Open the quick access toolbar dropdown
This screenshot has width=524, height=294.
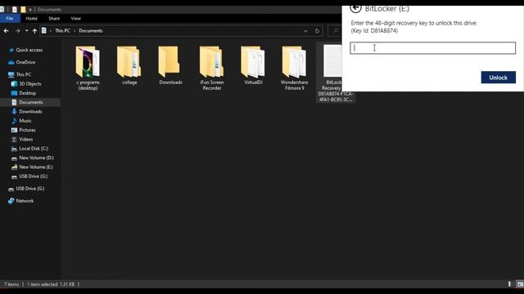click(x=30, y=10)
